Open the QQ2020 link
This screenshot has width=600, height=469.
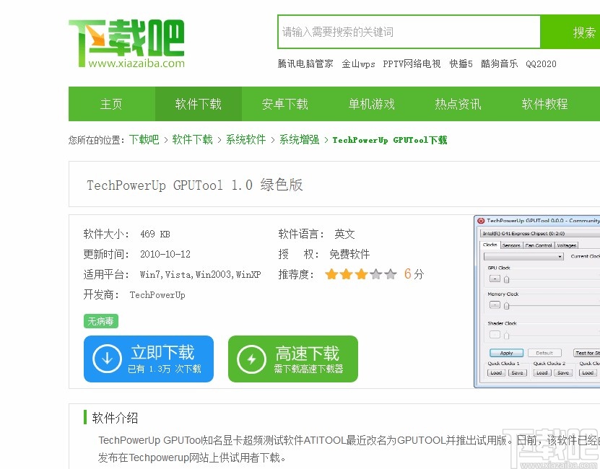(542, 63)
